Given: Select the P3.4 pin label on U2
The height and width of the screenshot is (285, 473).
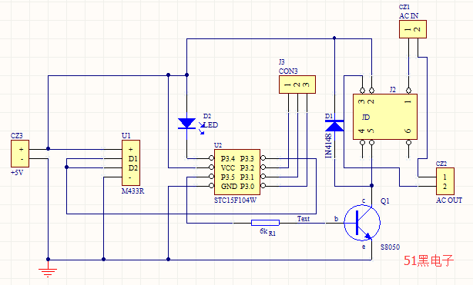Looking at the screenshot, I should pos(228,158).
